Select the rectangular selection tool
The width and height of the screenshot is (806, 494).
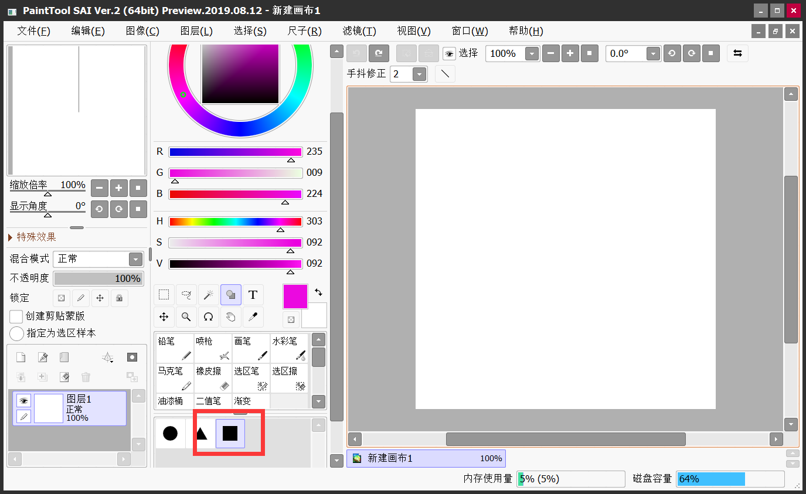[x=164, y=295]
